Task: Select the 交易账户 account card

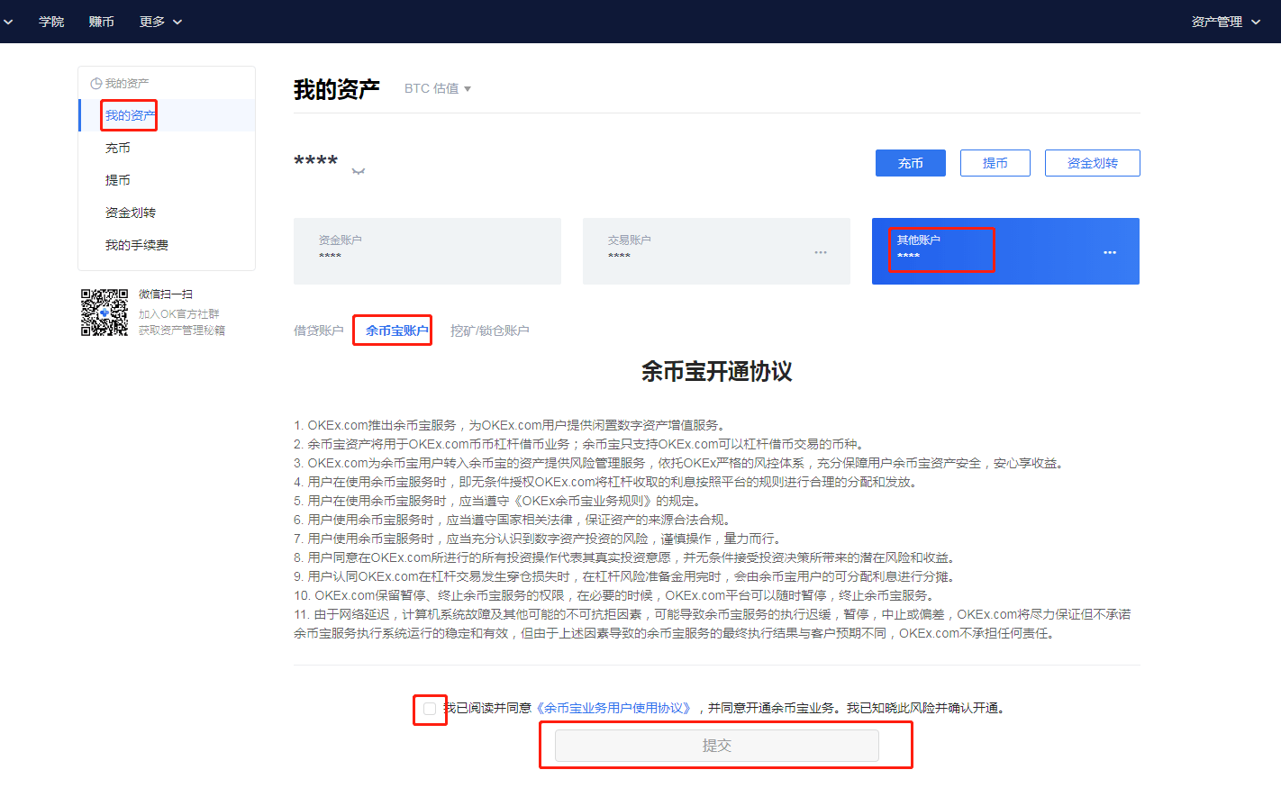Action: coord(716,251)
